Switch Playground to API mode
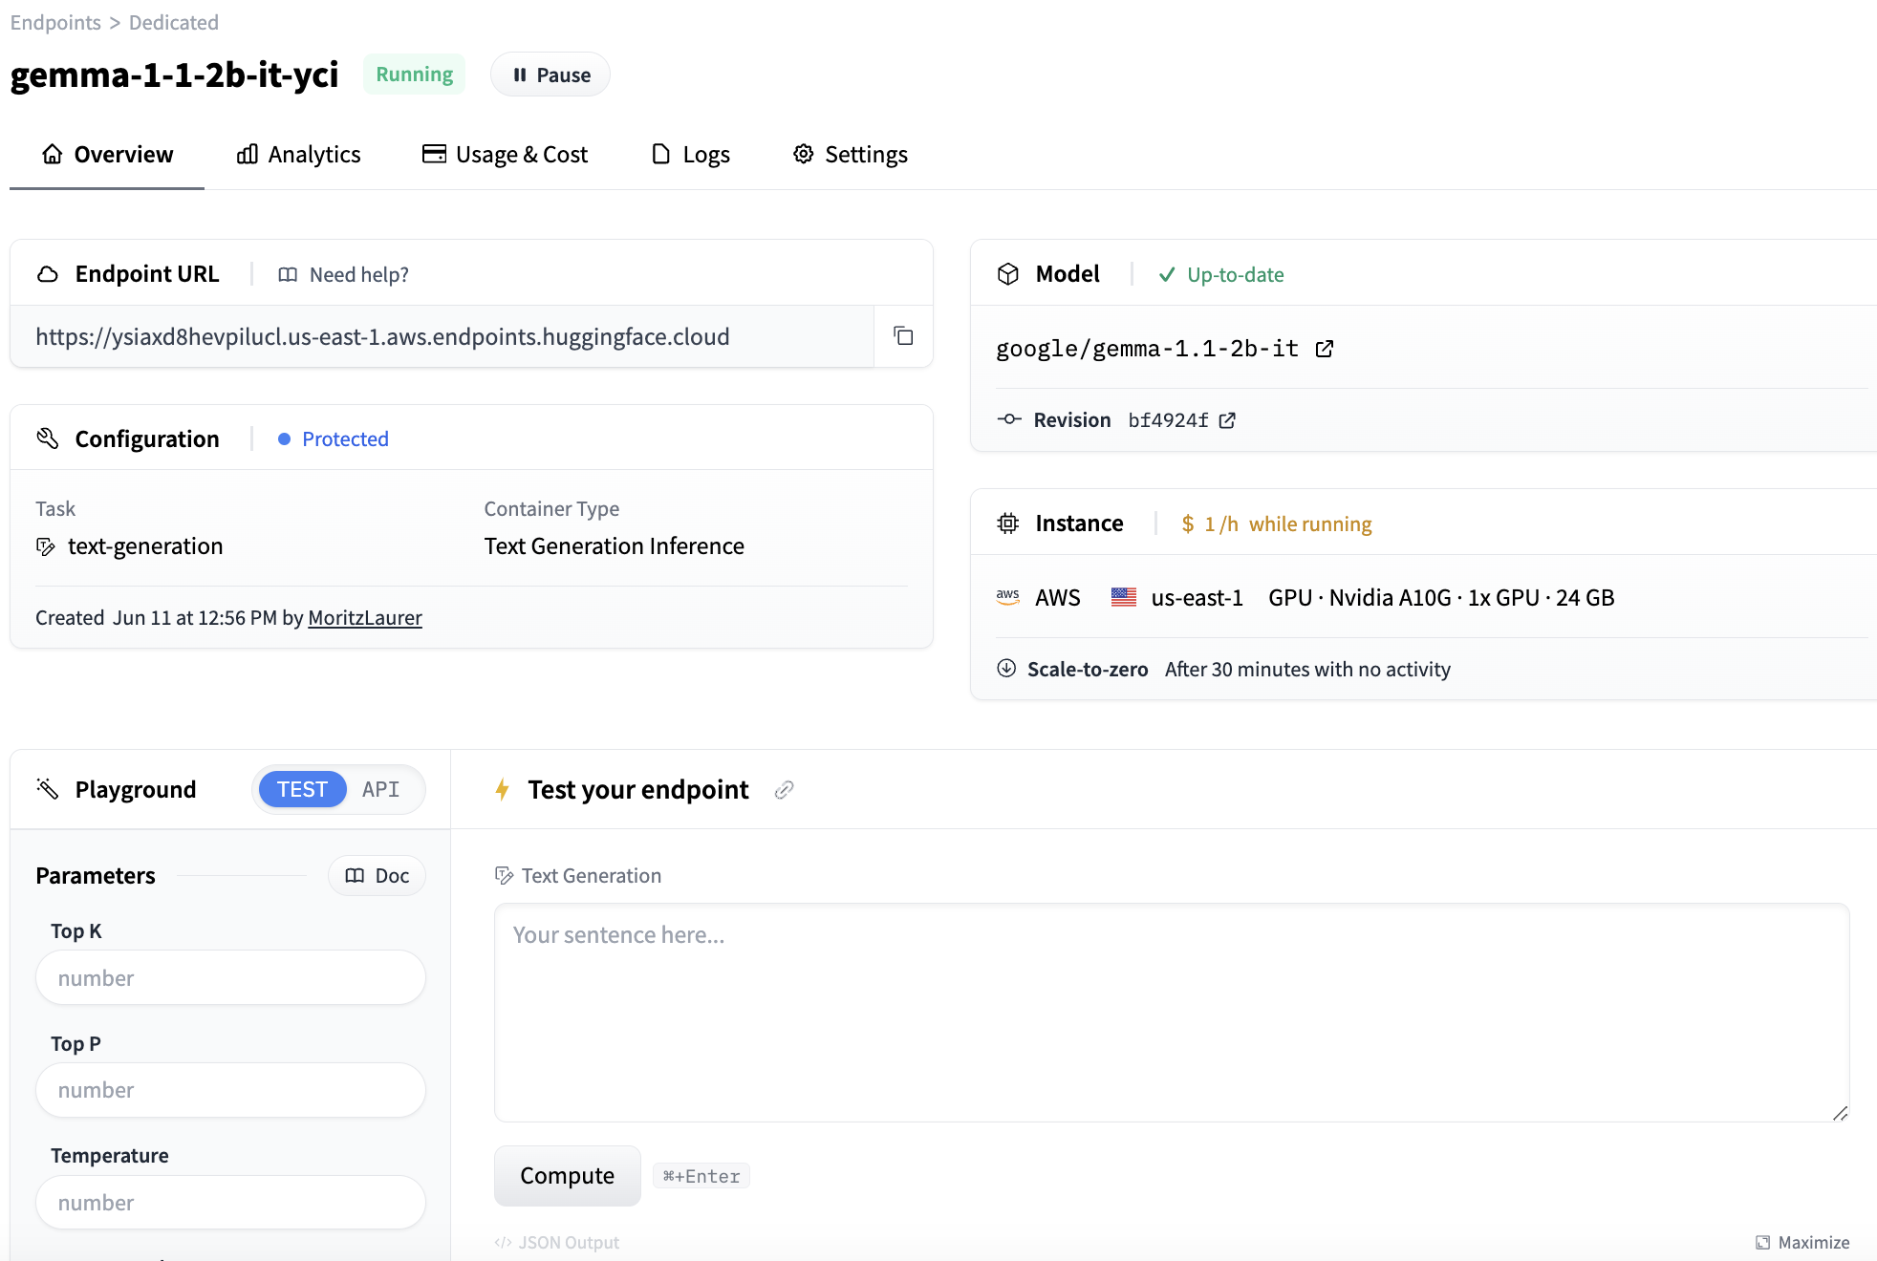 380,789
